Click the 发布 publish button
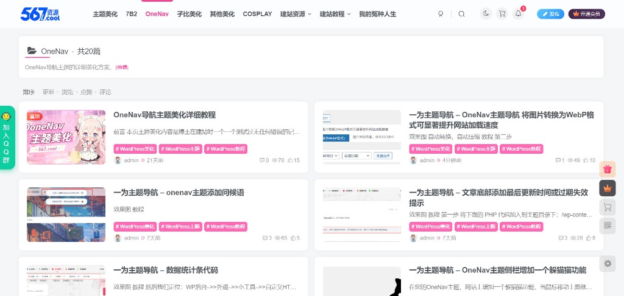The width and height of the screenshot is (624, 296). [x=550, y=14]
